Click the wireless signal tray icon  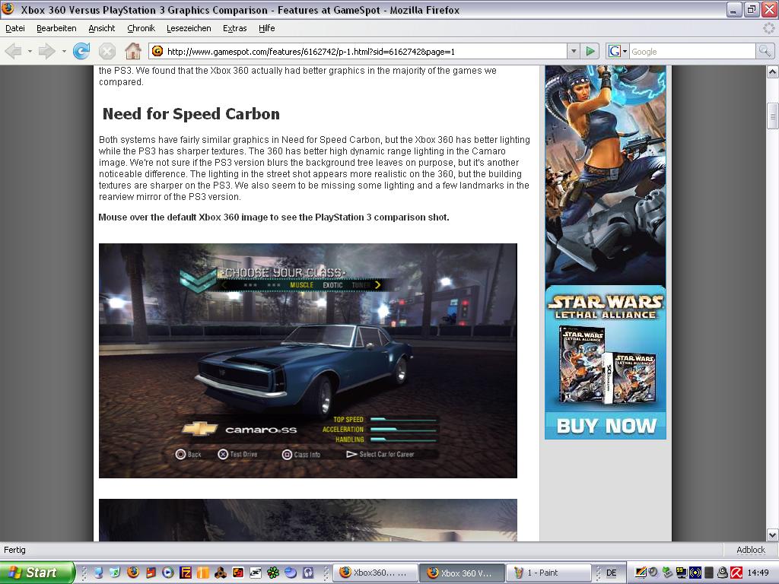[x=695, y=573]
